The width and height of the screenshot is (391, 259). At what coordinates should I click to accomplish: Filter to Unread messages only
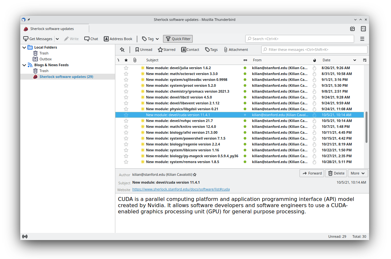(144, 50)
